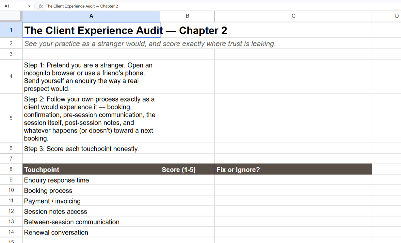This screenshot has height=243, width=401.
Task: Click the 'Step 1: Pretend you are a stranger' cell
Action: (91, 76)
